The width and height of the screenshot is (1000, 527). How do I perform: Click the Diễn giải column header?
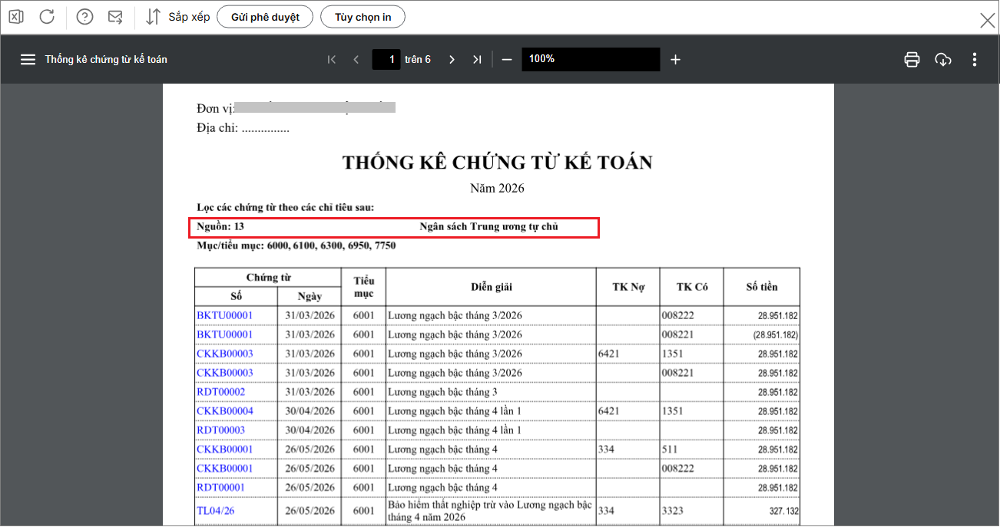[x=492, y=287]
